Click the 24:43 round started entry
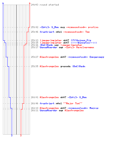Screen dimensions: 132x146 [45, 5]
